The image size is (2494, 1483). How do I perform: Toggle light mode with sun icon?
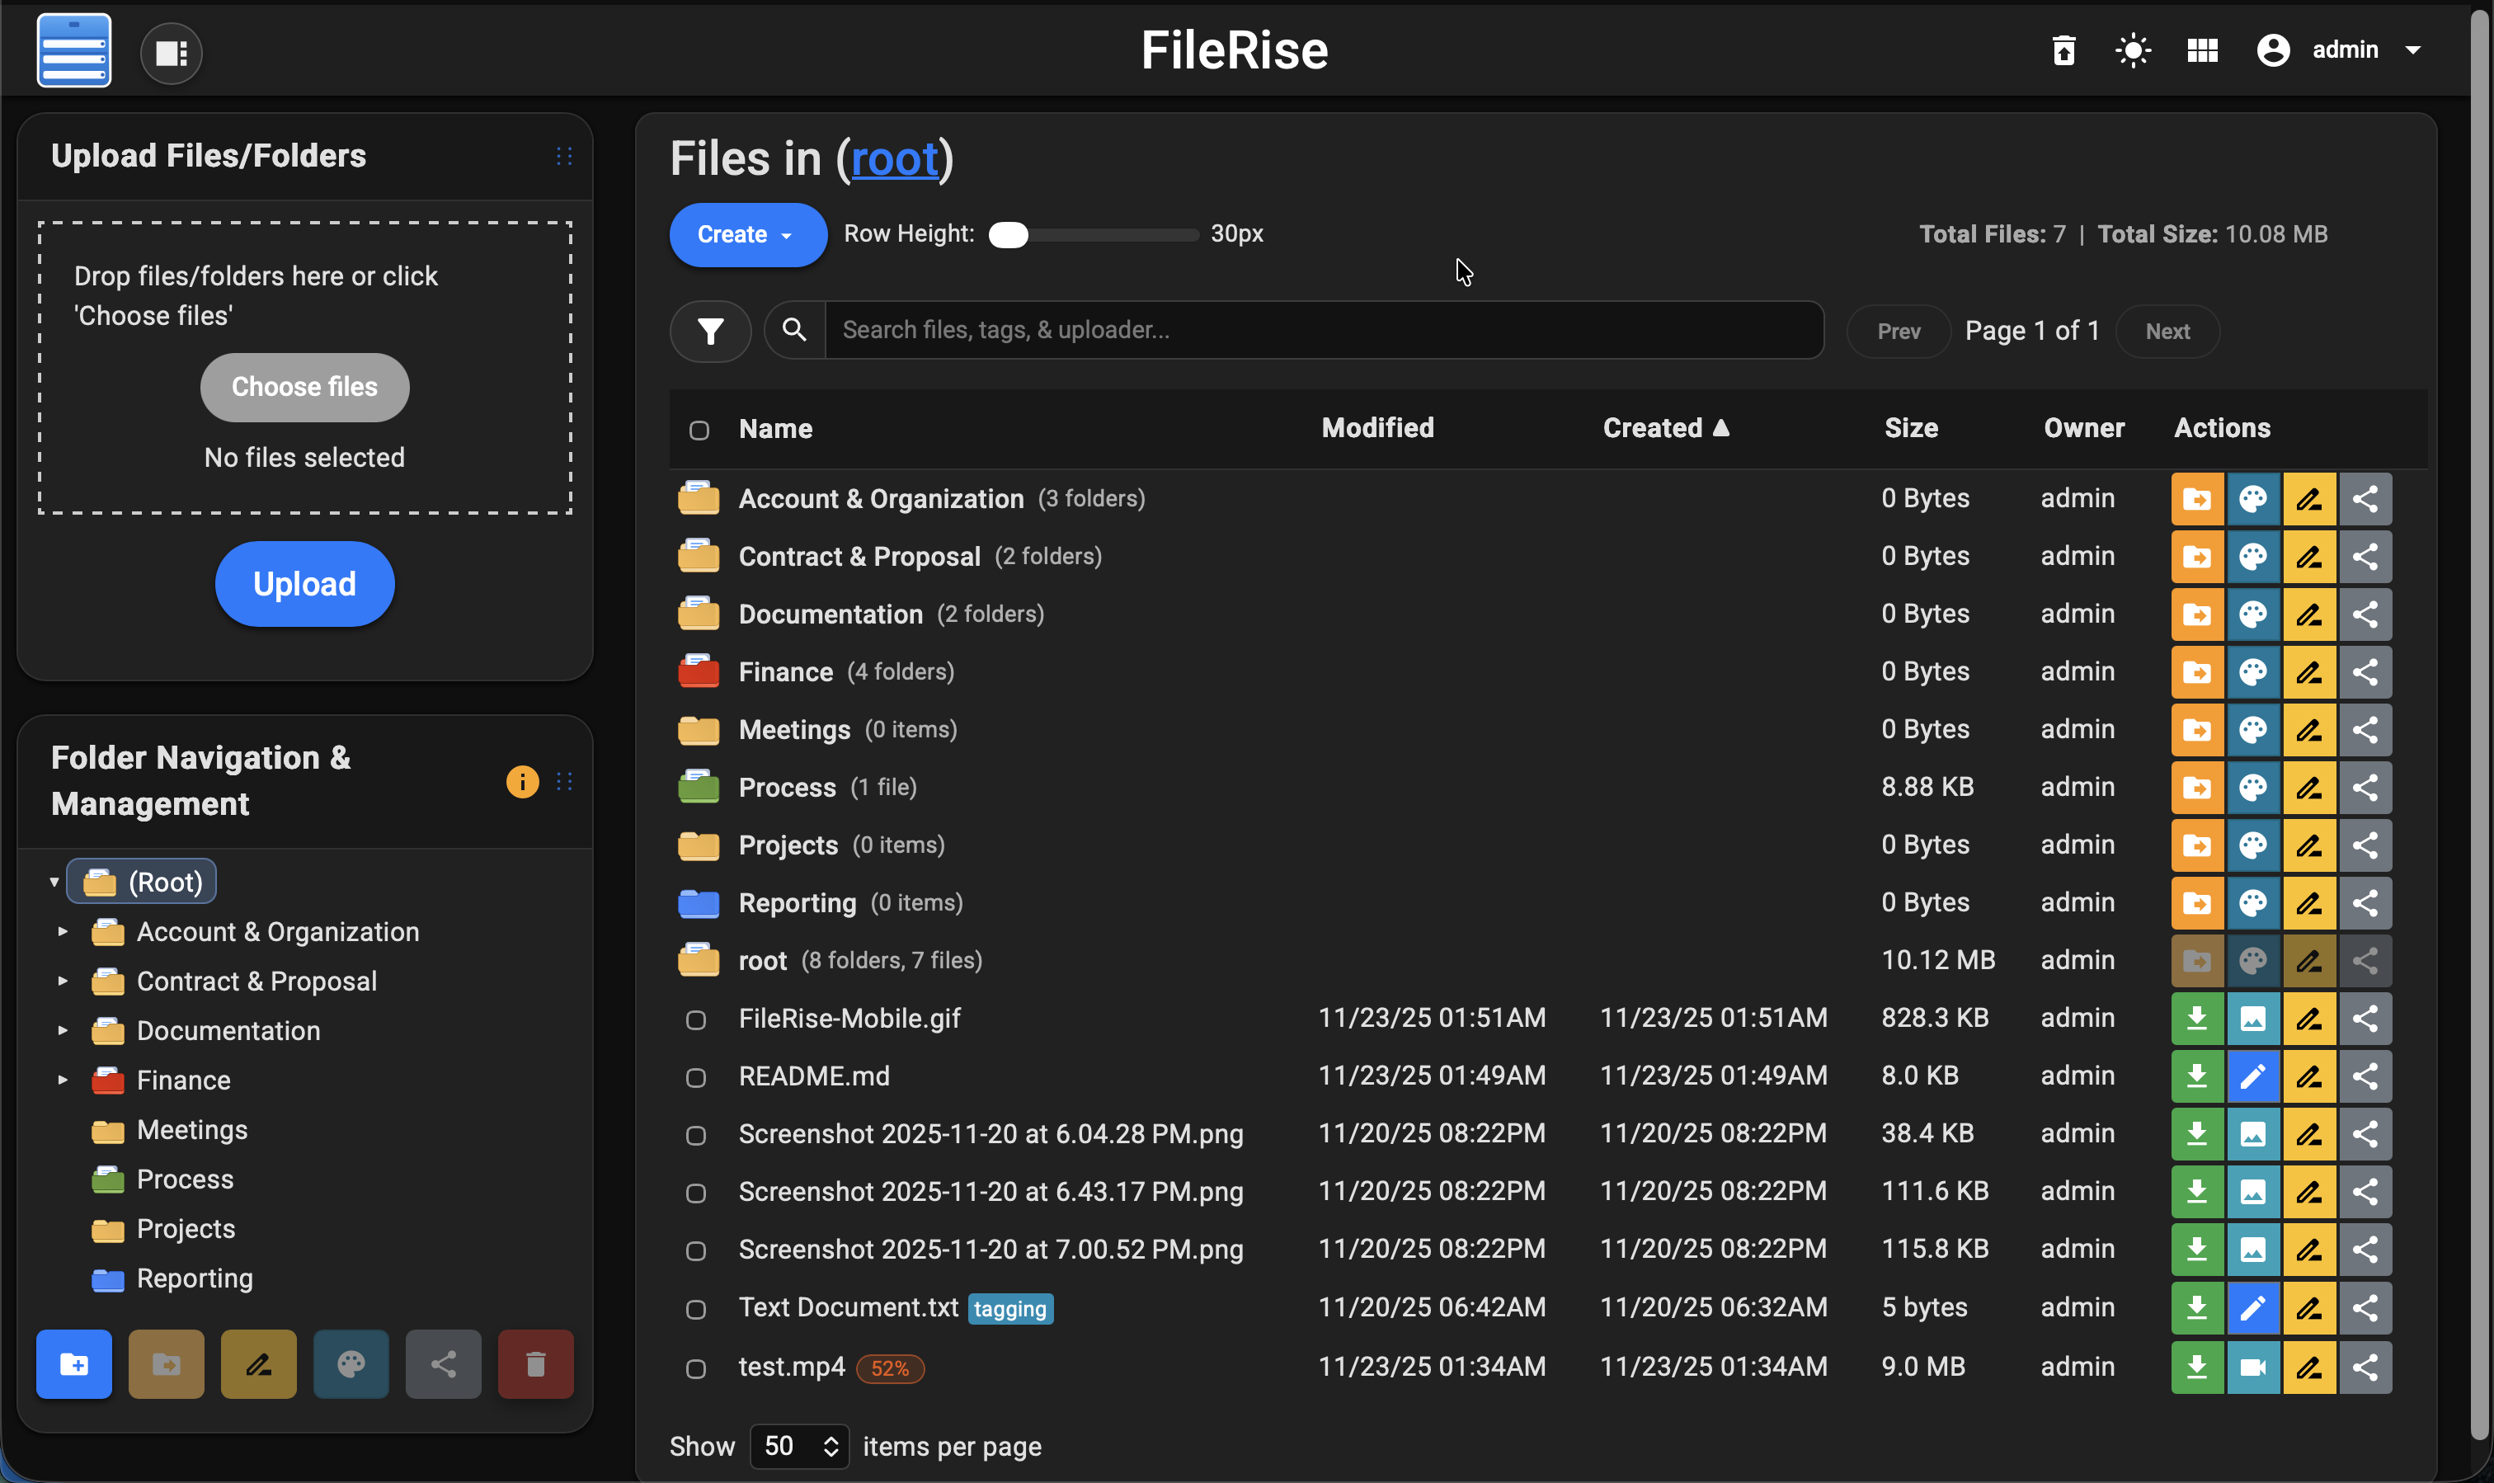(2132, 50)
